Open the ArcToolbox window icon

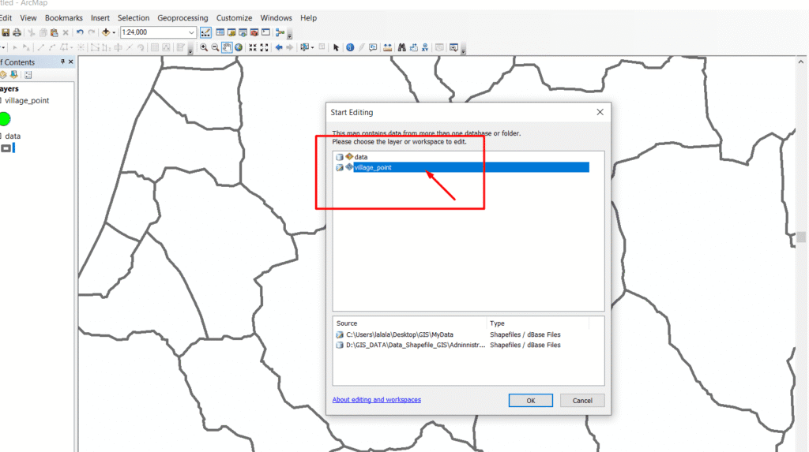(x=254, y=32)
